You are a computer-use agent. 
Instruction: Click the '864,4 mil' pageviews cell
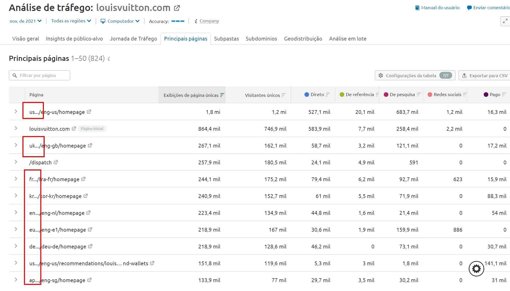pyautogui.click(x=209, y=129)
